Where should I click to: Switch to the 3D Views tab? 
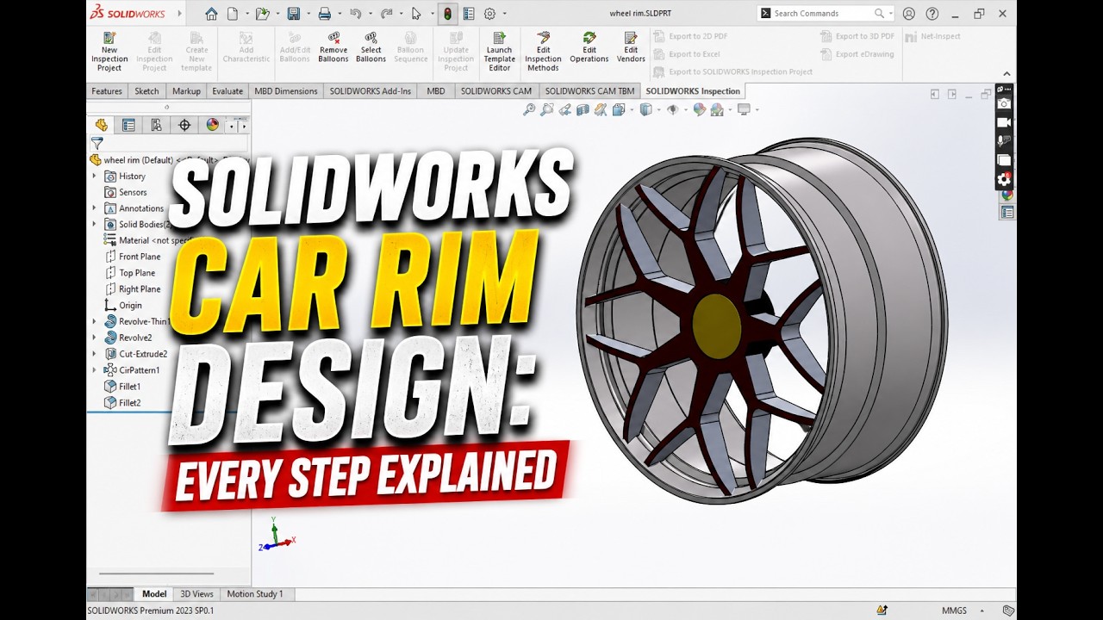point(196,594)
